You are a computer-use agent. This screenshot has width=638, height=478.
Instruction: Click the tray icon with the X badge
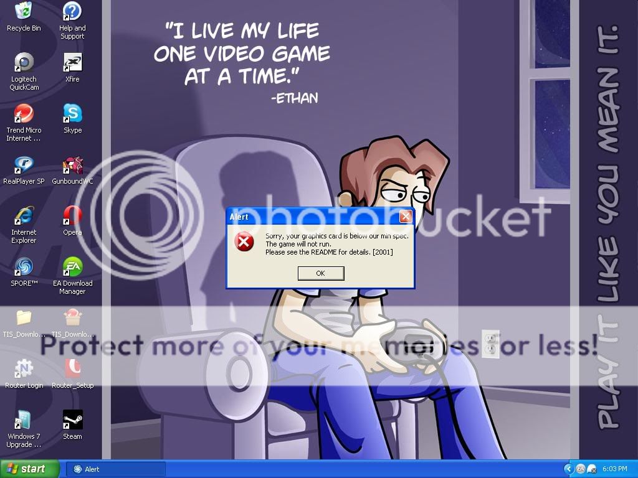coord(592,469)
